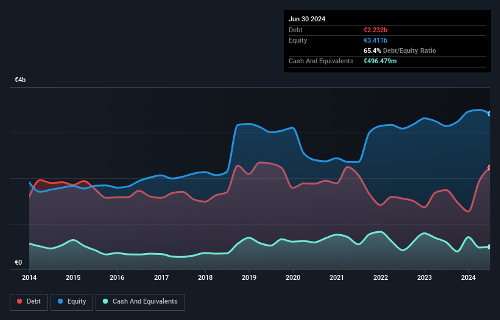Viewport: 500px width, 320px height.
Task: Toggle the Debt legend button
Action: coord(28,302)
